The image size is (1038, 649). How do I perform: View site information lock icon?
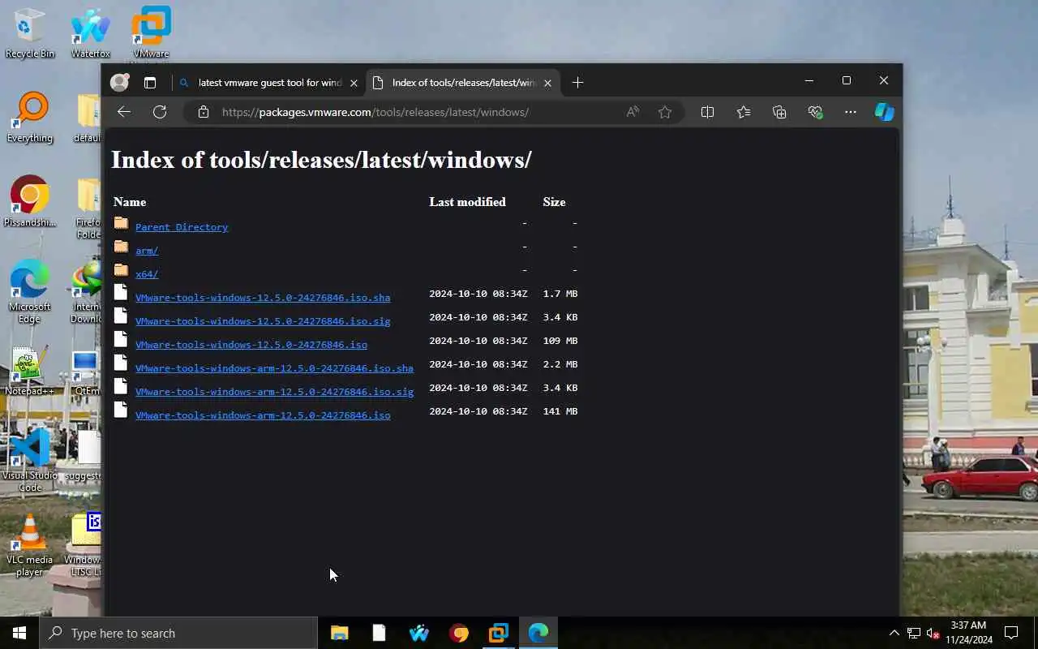pyautogui.click(x=204, y=112)
